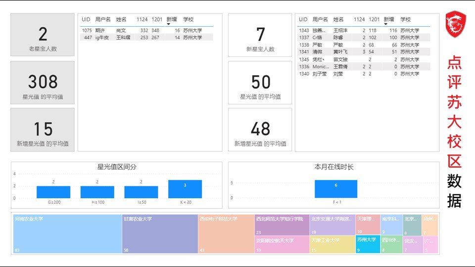Viewport: 475px width, 267px height.
Task: Select the I≥50 bar in 星光值区间分 chart
Action: 141,192
